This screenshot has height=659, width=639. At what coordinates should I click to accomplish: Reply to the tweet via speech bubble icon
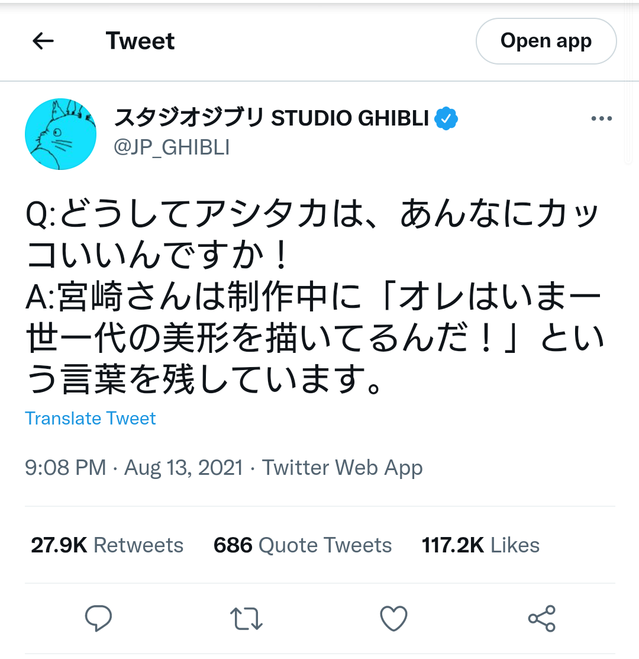click(98, 619)
